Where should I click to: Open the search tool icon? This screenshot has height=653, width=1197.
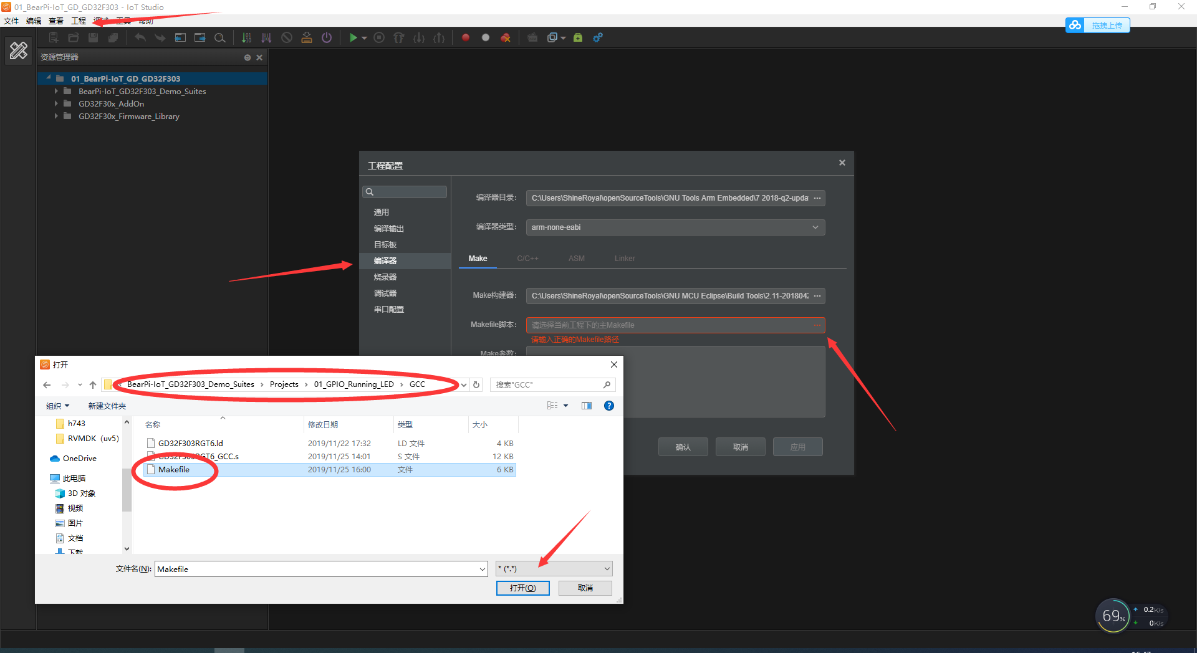(220, 37)
